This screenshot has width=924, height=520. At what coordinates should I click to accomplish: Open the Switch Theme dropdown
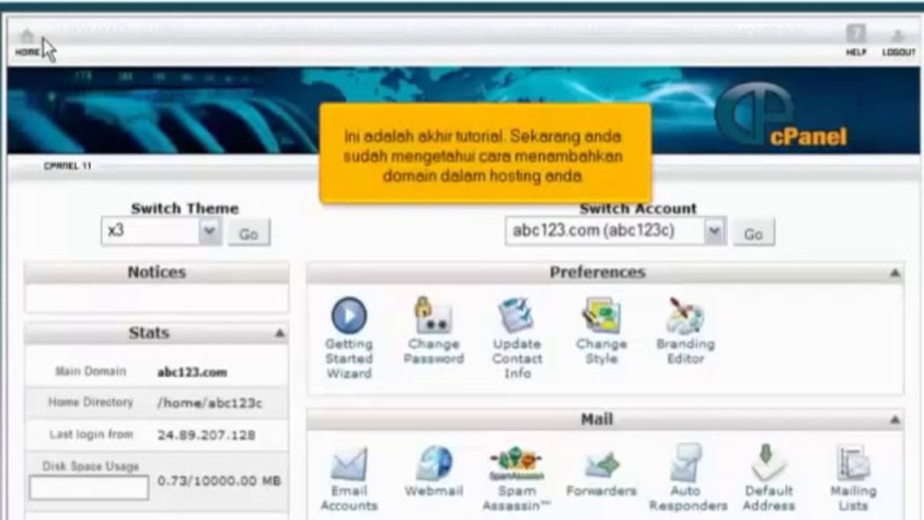pos(161,233)
